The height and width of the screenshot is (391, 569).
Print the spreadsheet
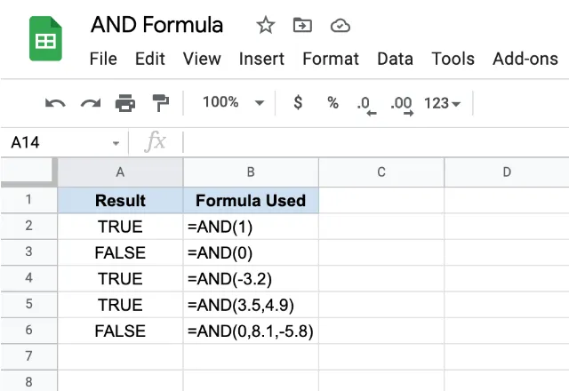tap(125, 103)
